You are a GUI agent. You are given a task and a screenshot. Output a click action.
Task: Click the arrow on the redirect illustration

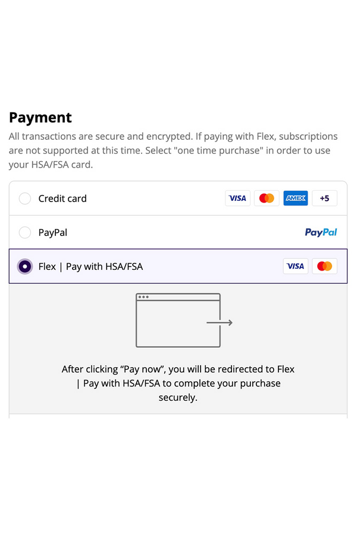pyautogui.click(x=220, y=323)
